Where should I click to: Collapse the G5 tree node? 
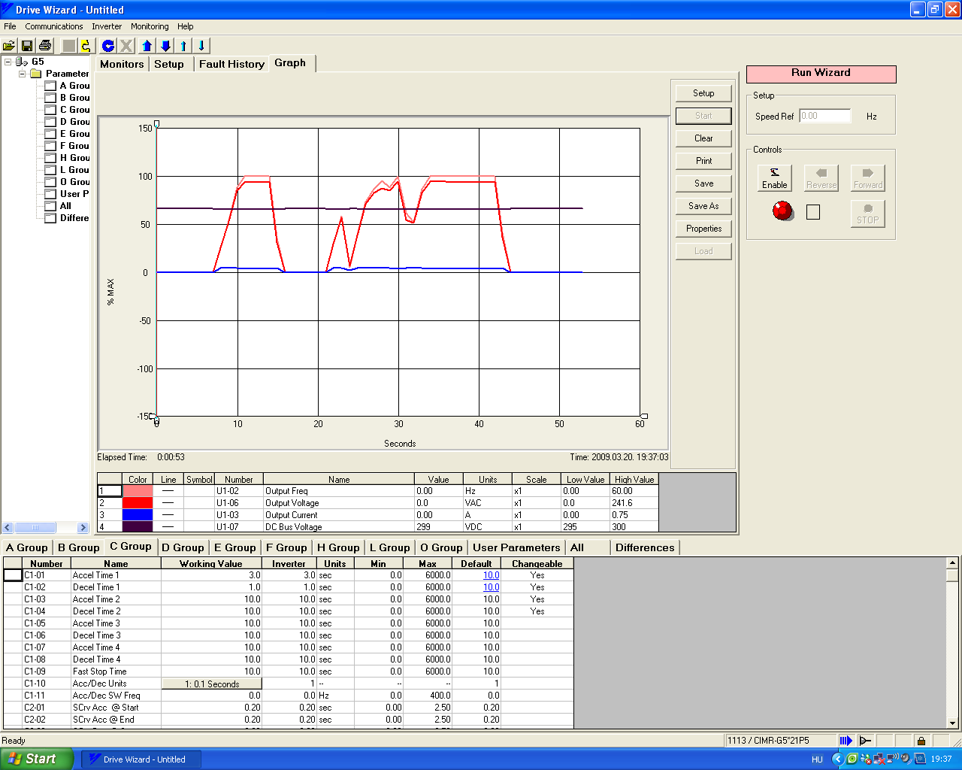[x=8, y=62]
